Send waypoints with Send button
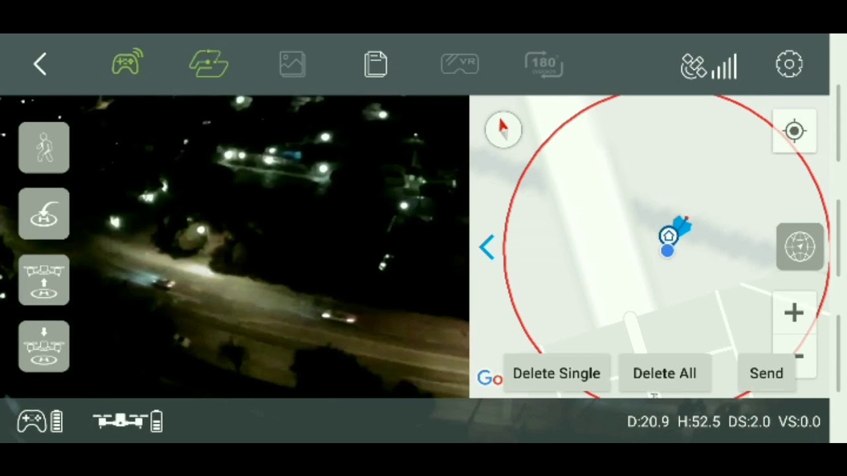847x476 pixels. point(766,374)
